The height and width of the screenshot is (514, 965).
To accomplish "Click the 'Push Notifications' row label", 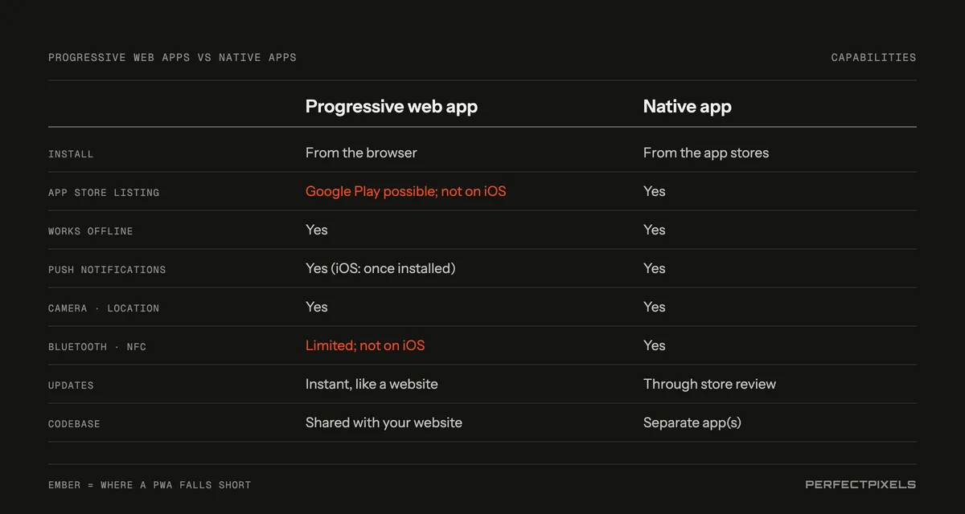I will (x=107, y=270).
